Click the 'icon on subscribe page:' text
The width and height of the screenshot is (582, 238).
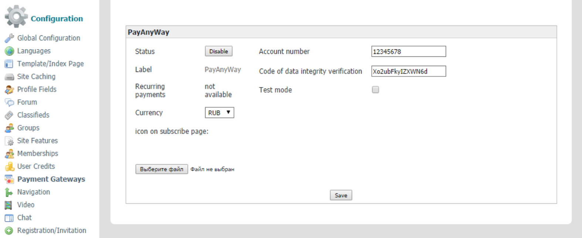pyautogui.click(x=172, y=131)
